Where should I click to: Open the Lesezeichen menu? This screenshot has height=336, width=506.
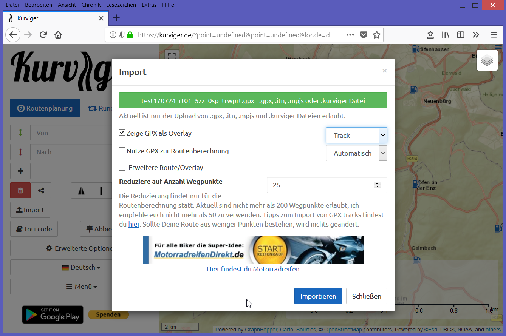121,5
